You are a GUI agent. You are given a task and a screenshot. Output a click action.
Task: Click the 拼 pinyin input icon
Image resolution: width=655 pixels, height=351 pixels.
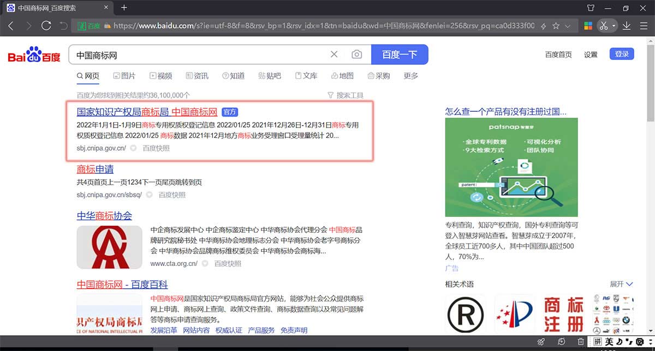tap(598, 342)
